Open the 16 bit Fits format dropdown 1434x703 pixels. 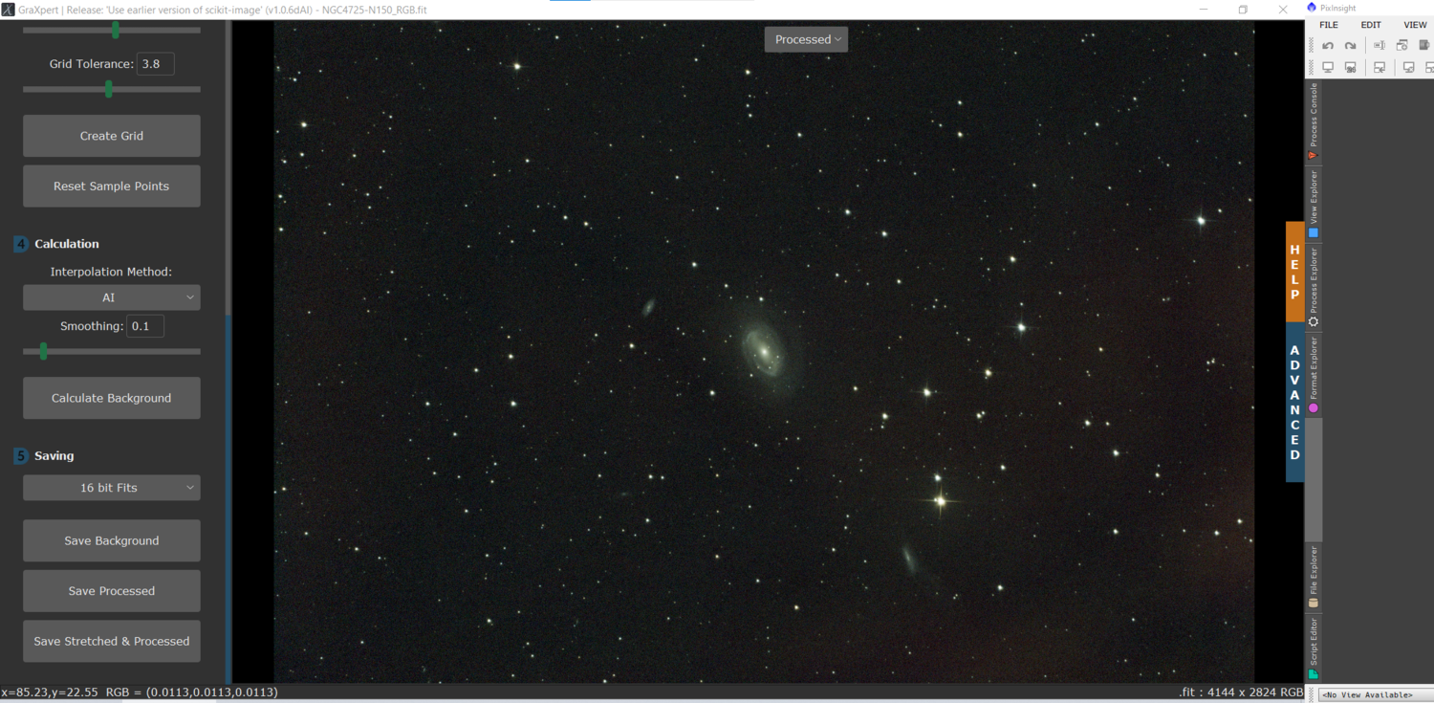point(112,488)
